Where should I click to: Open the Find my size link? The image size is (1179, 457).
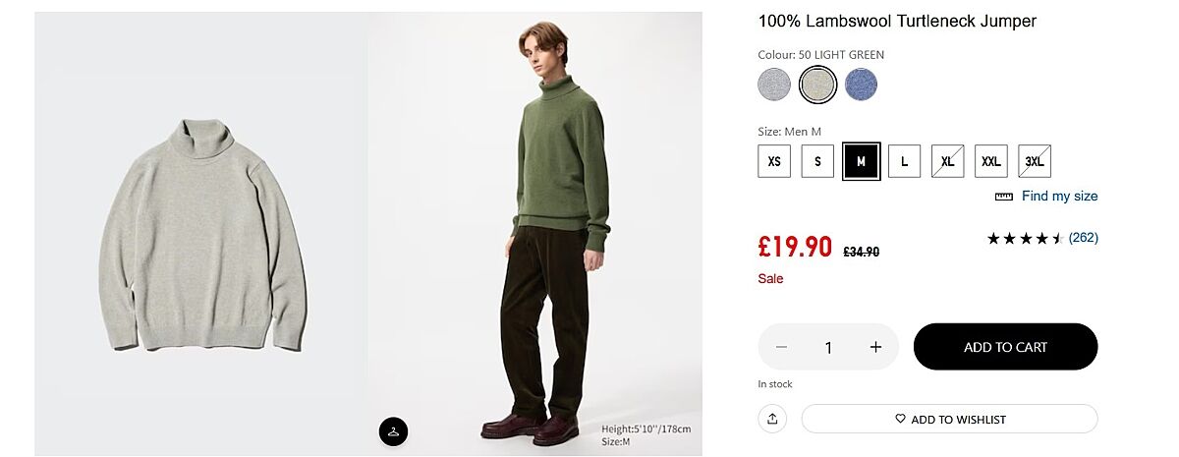(1059, 197)
